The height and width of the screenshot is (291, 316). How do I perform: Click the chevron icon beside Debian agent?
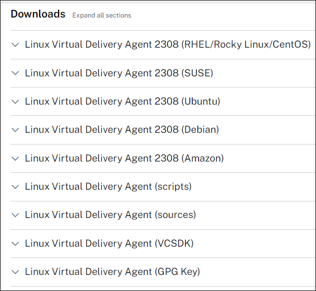point(15,130)
